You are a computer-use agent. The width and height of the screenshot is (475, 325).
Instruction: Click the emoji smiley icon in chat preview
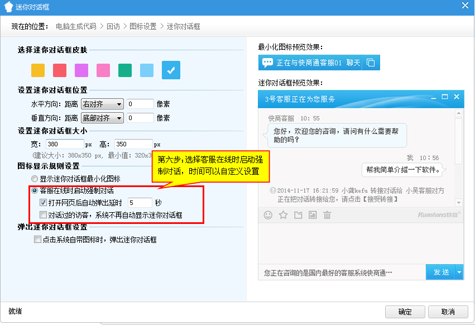tap(268, 215)
